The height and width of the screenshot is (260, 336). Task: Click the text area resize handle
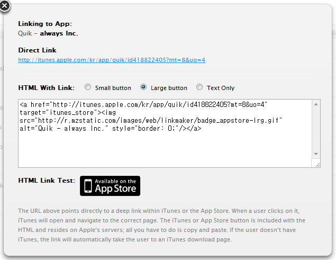tap(317, 165)
